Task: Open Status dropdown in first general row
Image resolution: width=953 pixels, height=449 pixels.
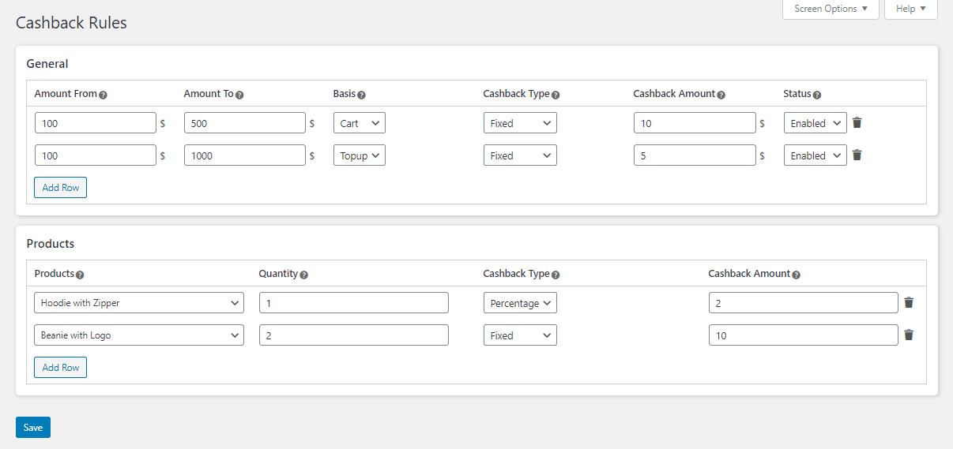Action: coord(815,123)
